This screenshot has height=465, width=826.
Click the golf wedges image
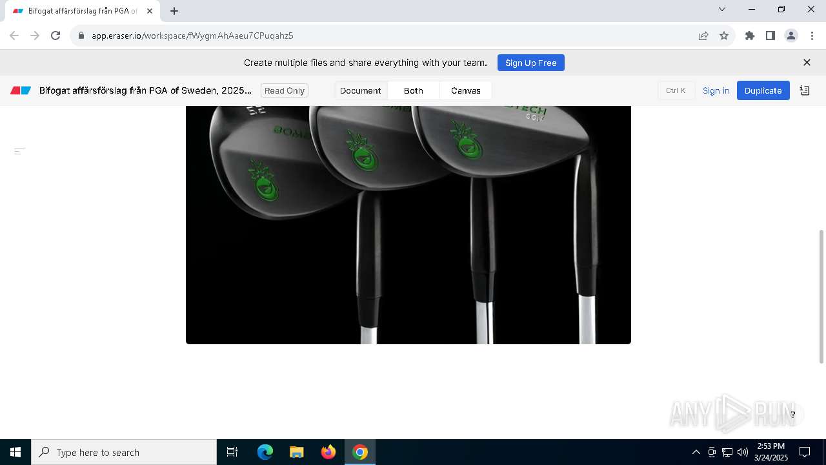point(408,225)
